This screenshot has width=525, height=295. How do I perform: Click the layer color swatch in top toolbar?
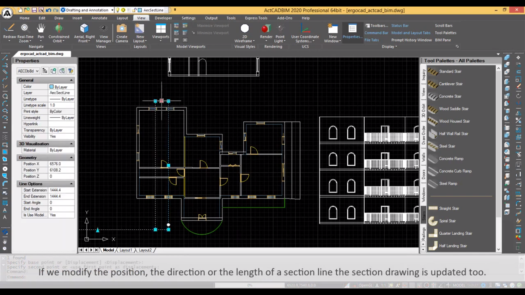pos(140,10)
